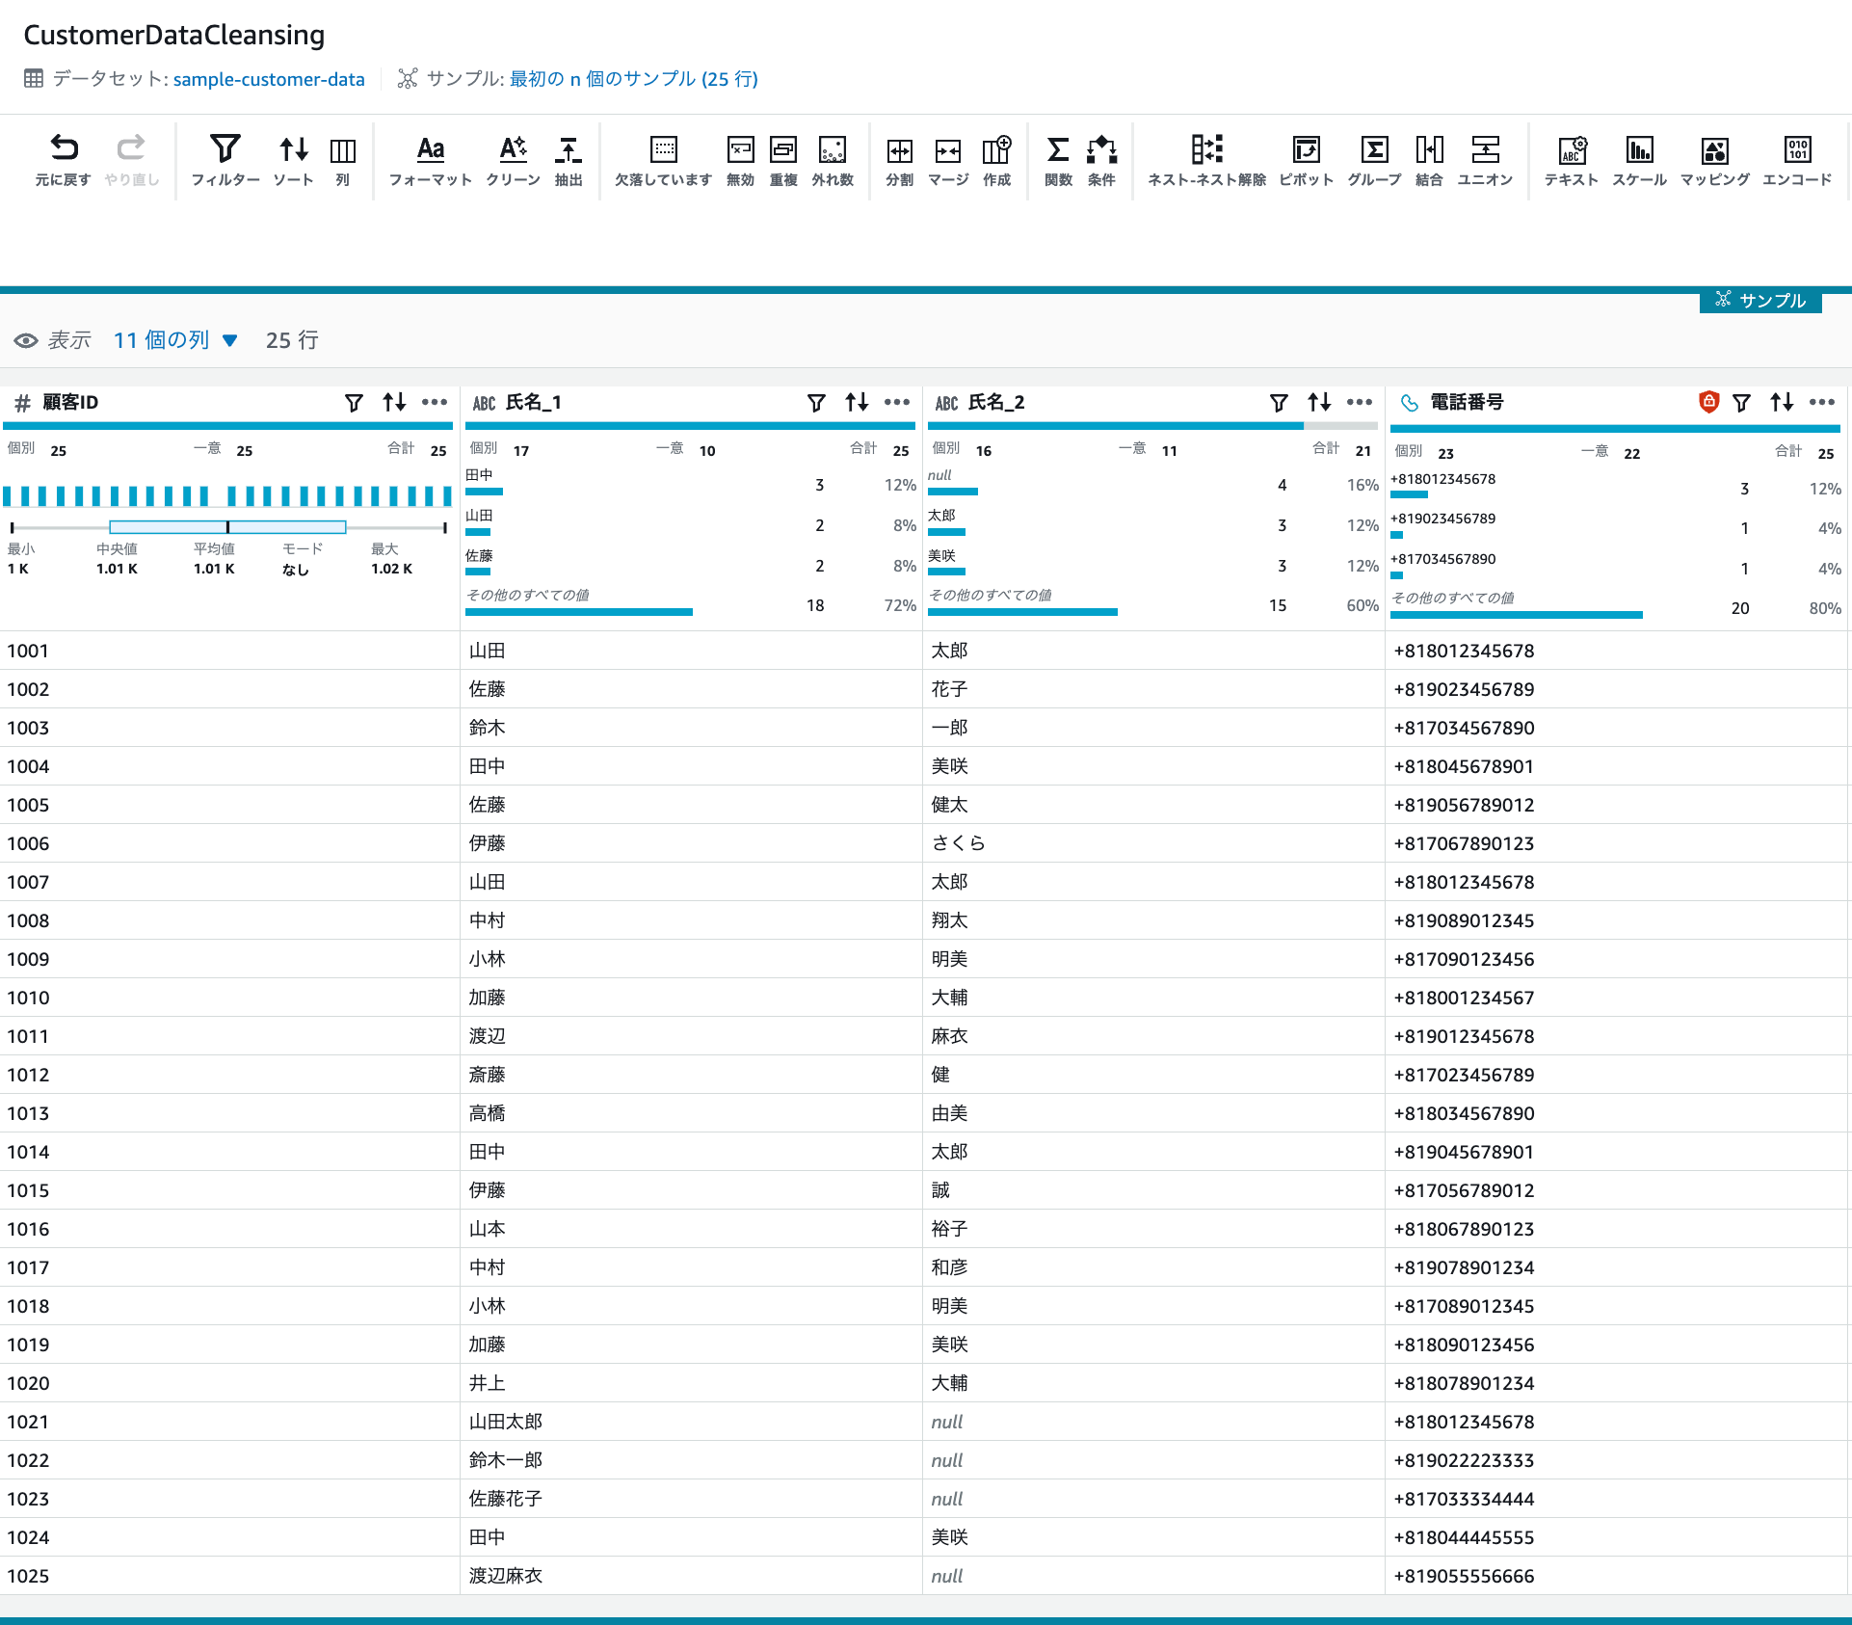
Task: Open the 最初の n 個のサンプル (25 行) link
Action: click(634, 79)
